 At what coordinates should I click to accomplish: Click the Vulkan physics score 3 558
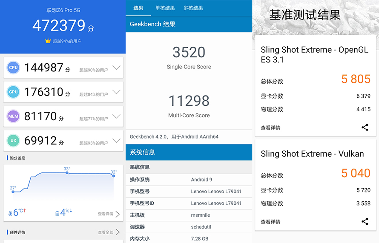[363, 203]
